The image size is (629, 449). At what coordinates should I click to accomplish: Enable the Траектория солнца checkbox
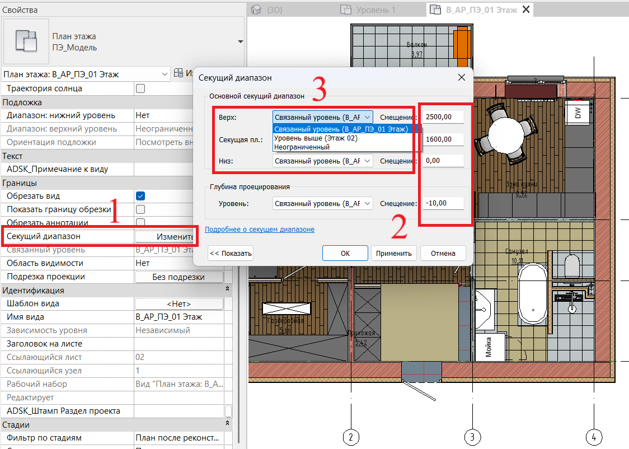click(x=140, y=88)
